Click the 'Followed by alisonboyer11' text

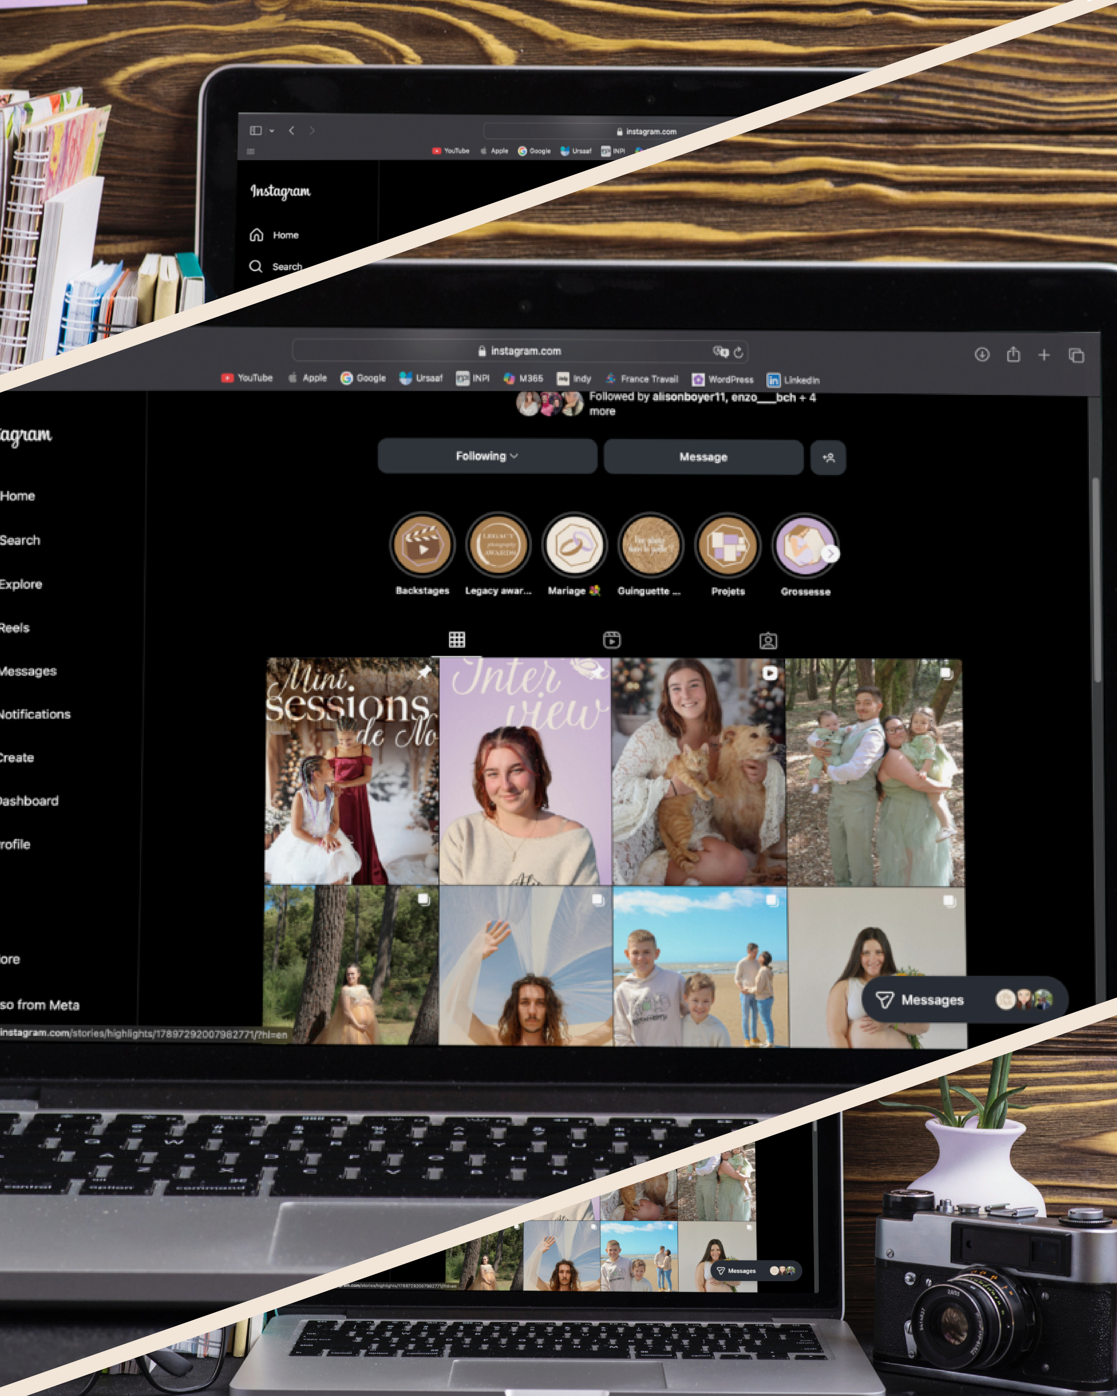(702, 403)
